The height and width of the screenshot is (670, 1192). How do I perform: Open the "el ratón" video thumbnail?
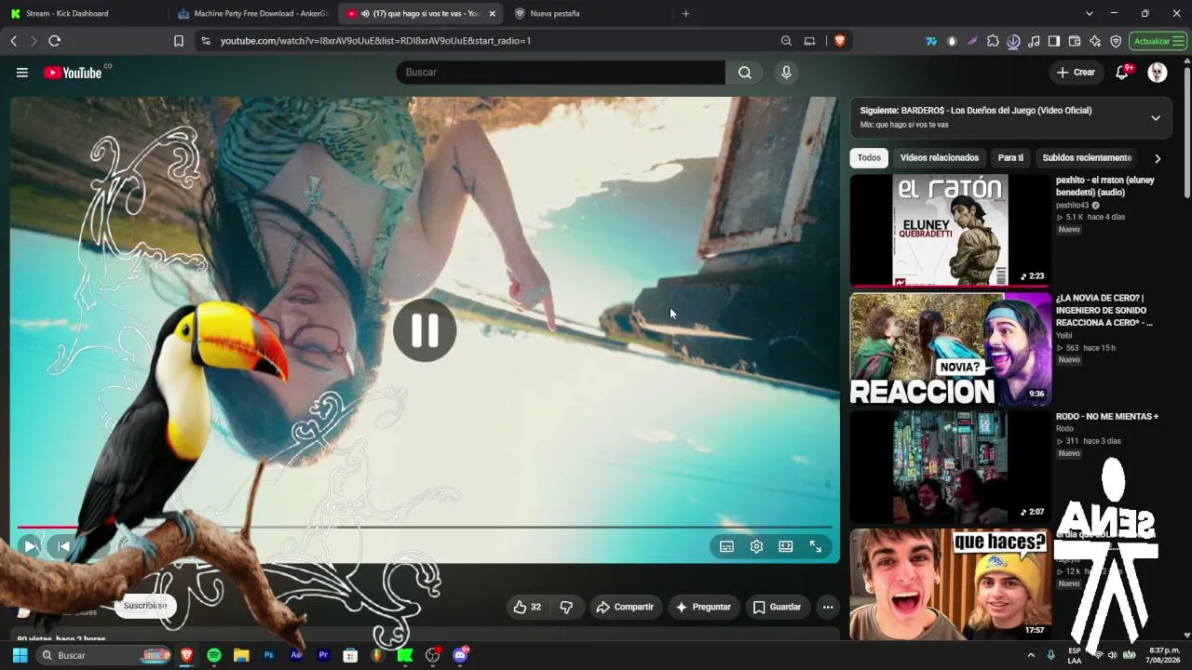[950, 230]
